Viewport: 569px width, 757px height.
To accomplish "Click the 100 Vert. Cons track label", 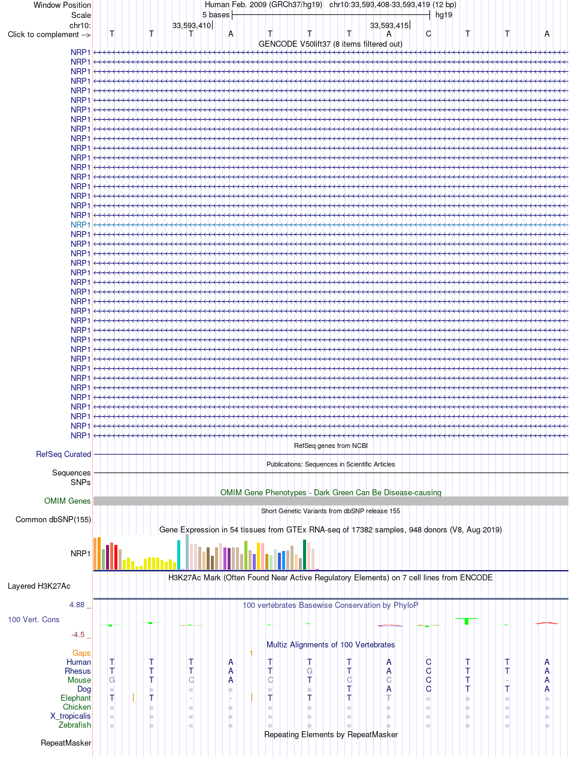I will pos(34,620).
